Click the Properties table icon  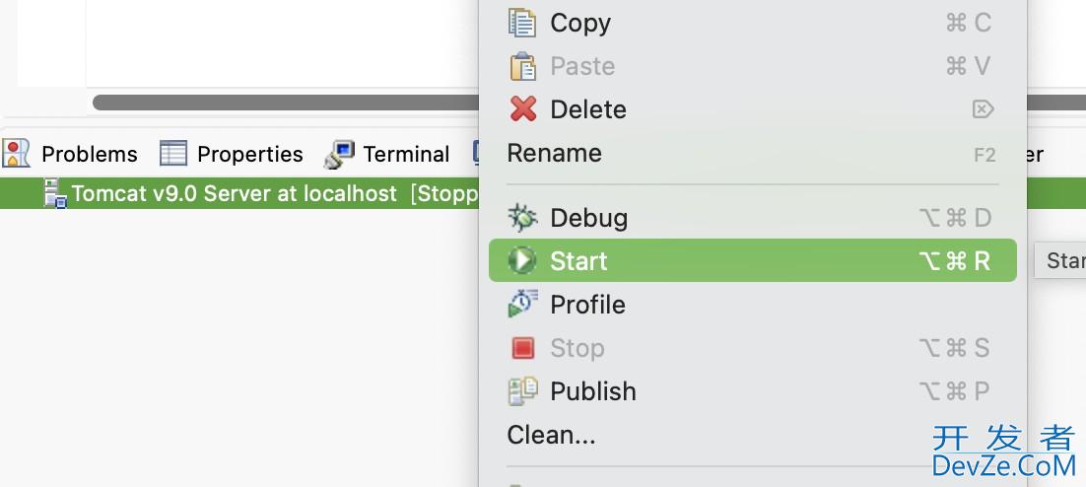(173, 154)
